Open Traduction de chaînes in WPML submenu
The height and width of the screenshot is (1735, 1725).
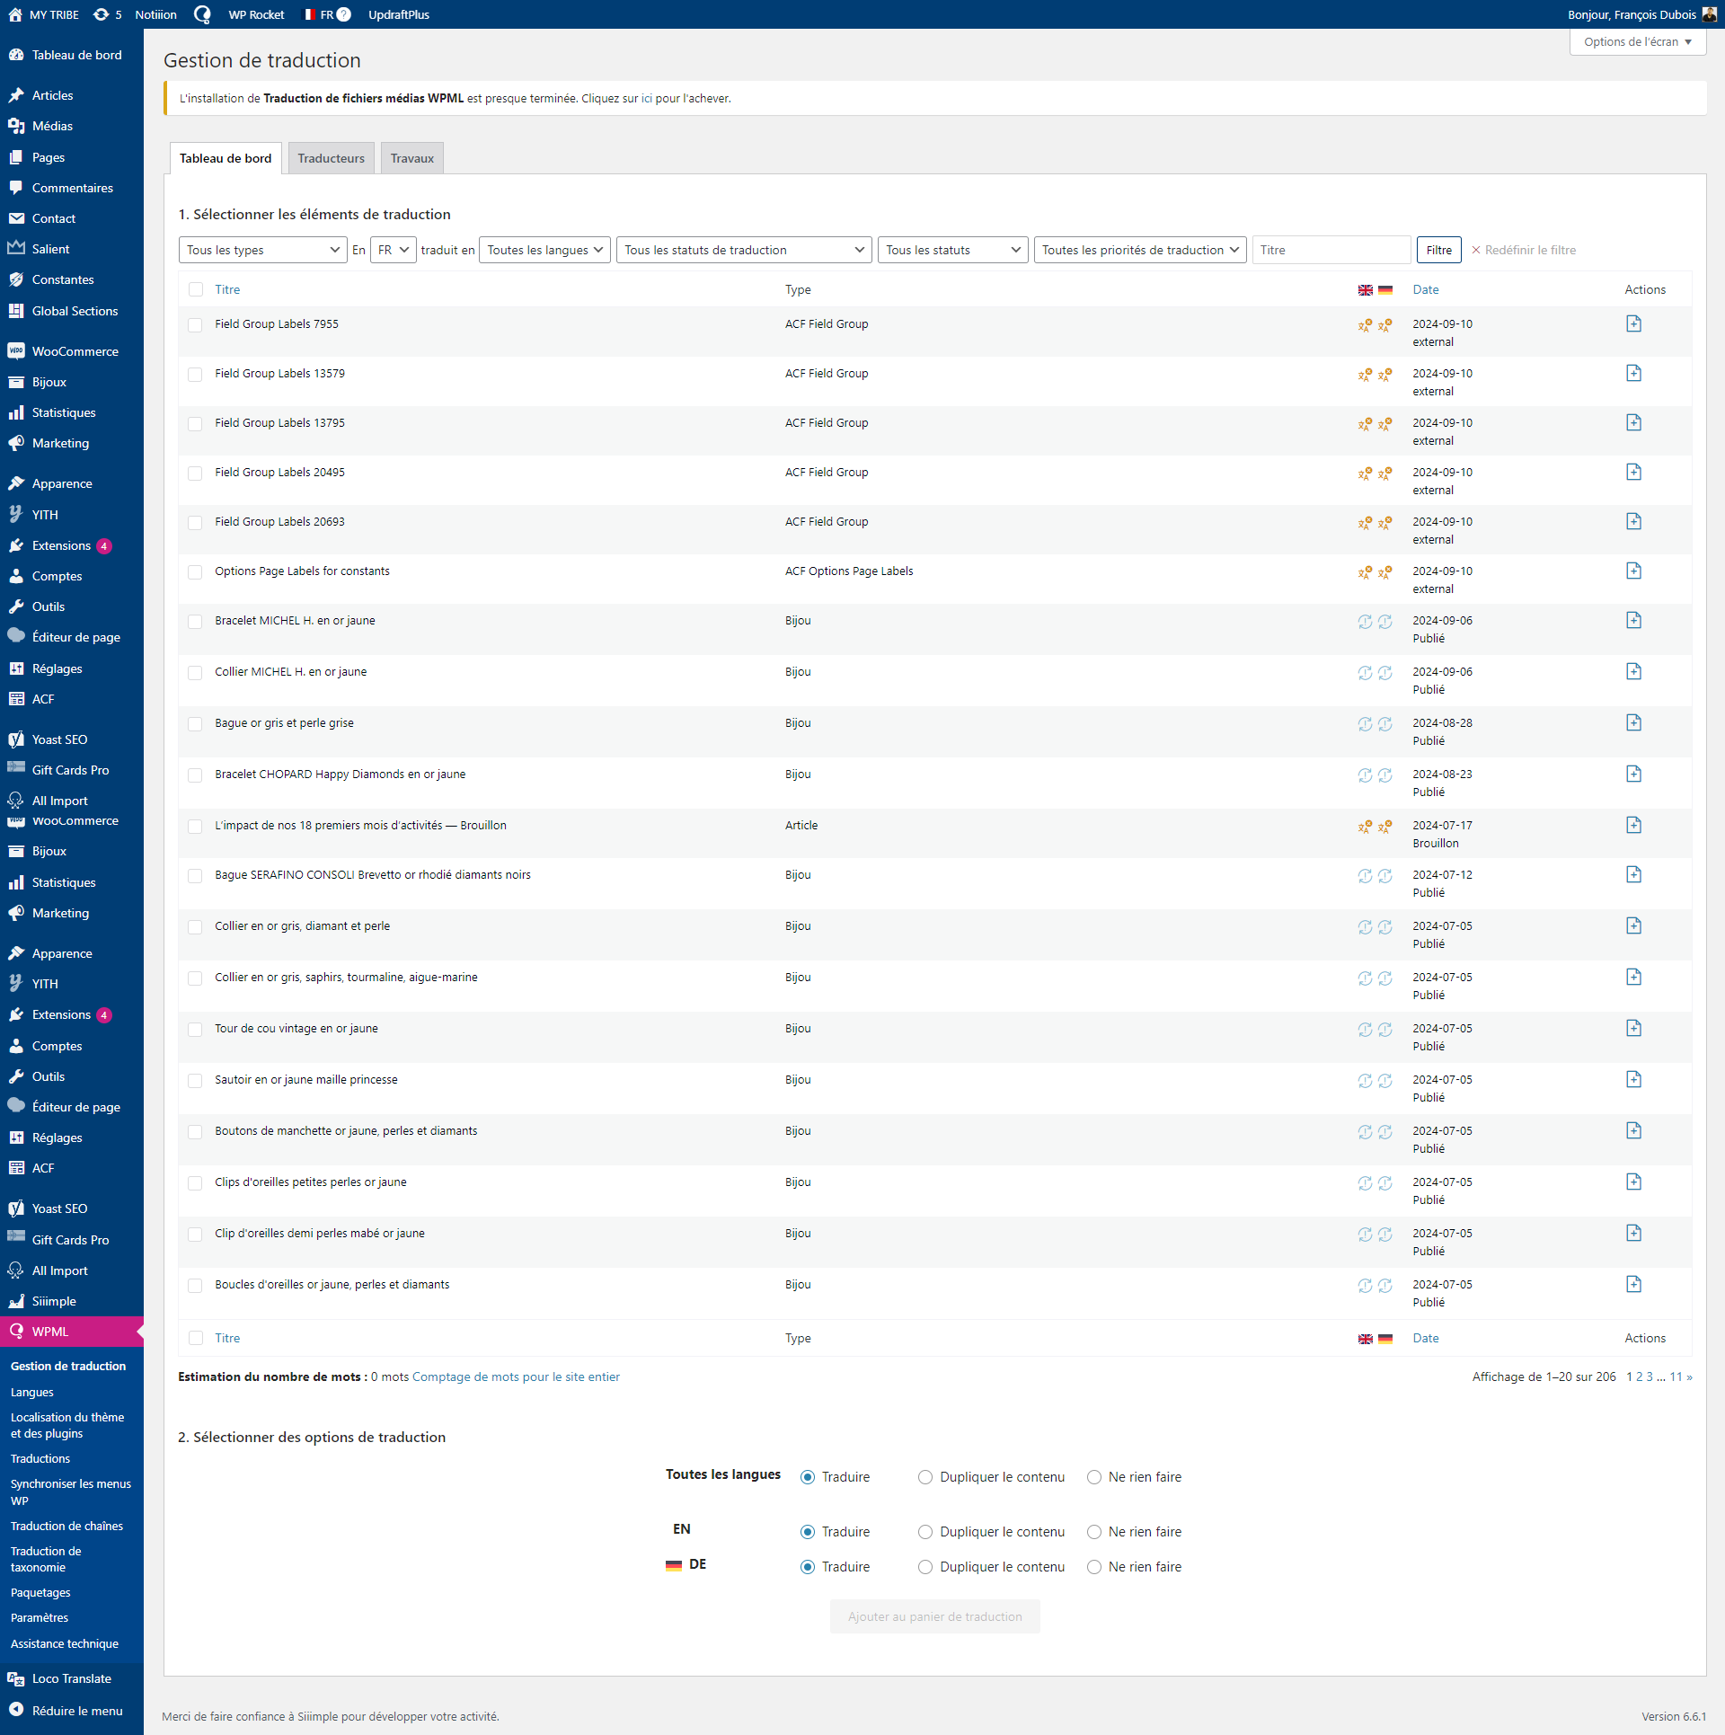66,1526
